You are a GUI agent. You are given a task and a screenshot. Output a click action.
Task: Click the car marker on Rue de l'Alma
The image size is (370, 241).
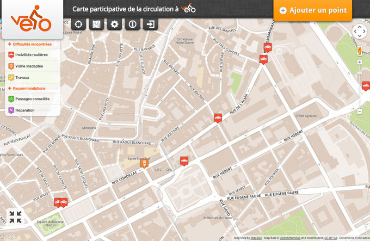(x=218, y=118)
